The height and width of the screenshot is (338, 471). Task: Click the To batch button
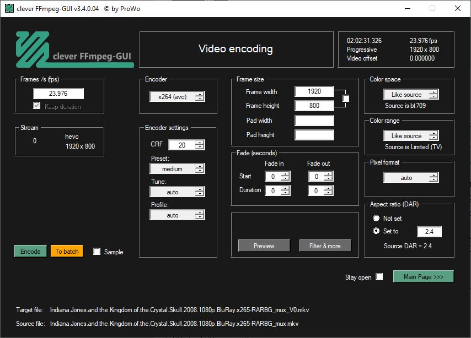67,252
